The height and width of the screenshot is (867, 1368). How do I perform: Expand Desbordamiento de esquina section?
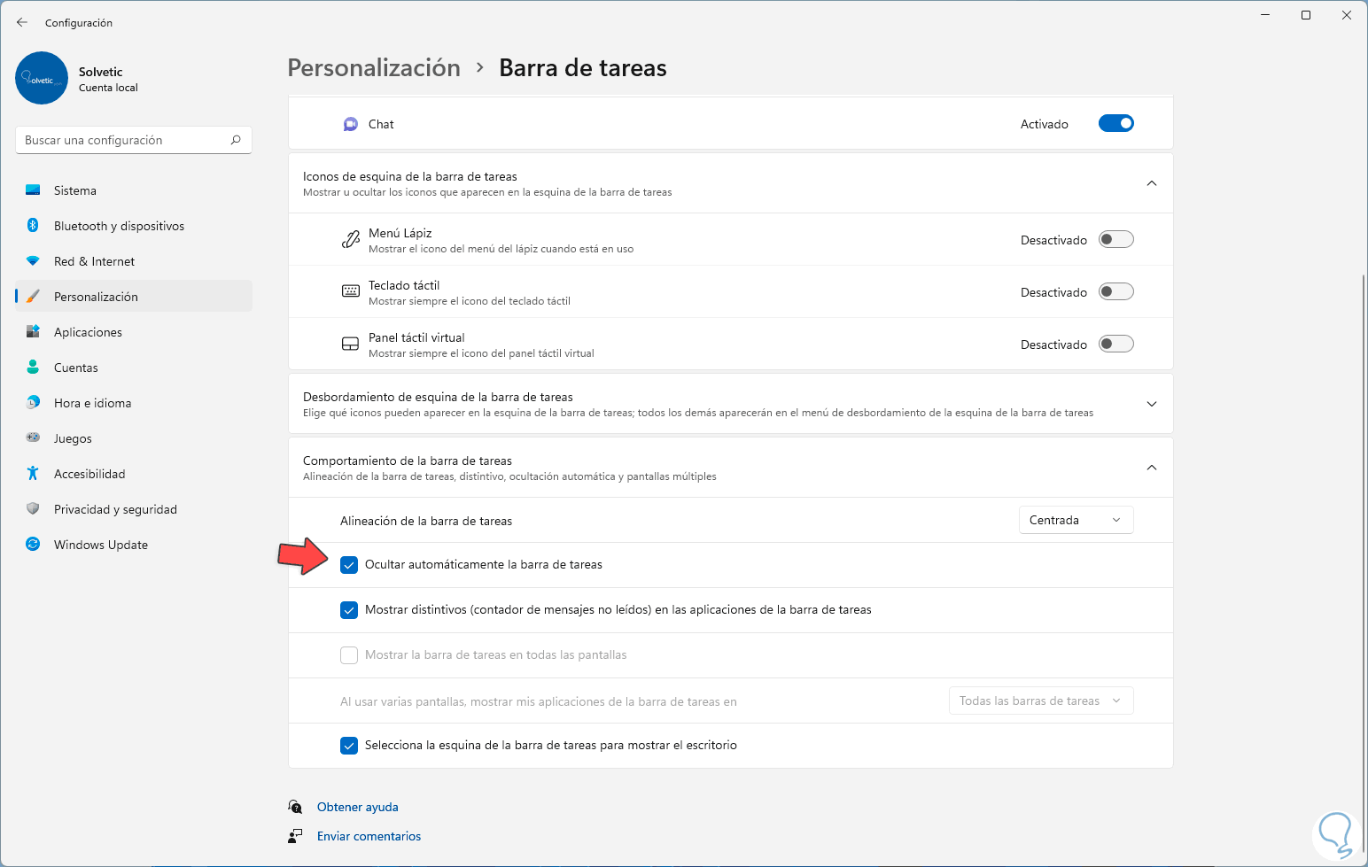1151,404
